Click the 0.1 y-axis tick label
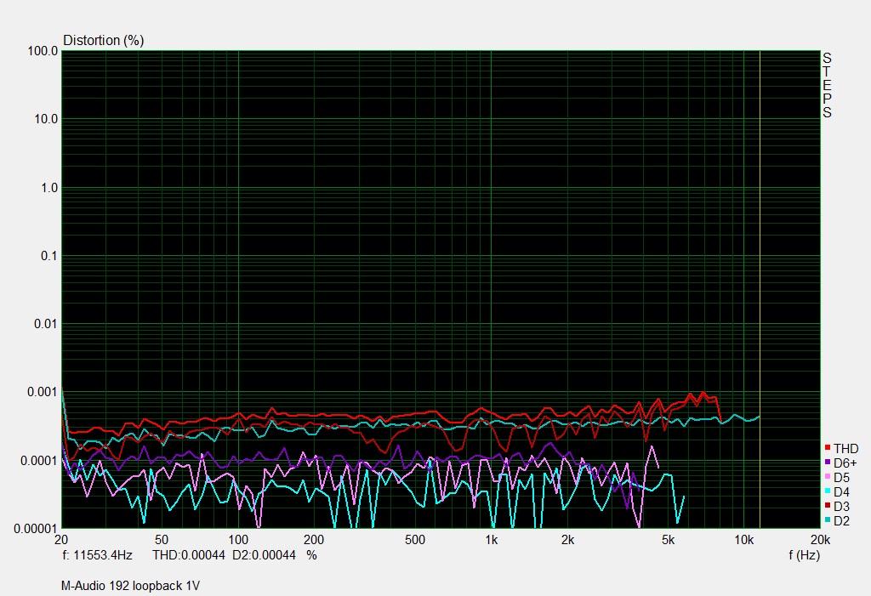 pyautogui.click(x=49, y=256)
